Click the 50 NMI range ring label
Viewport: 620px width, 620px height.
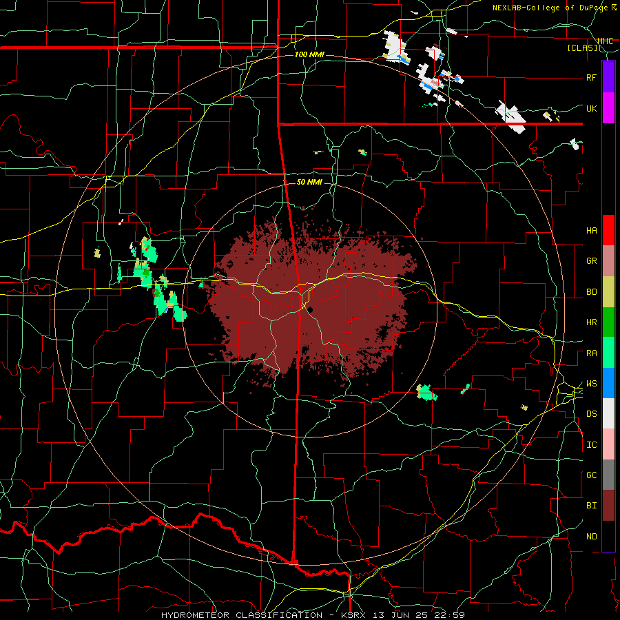[309, 182]
